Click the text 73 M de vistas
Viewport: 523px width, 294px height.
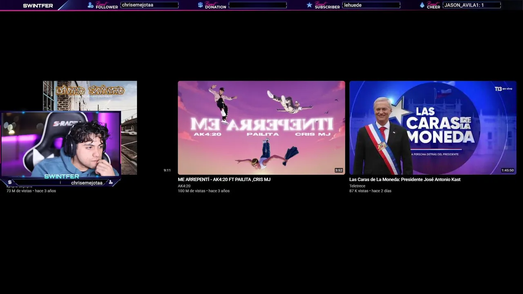[x=19, y=191]
